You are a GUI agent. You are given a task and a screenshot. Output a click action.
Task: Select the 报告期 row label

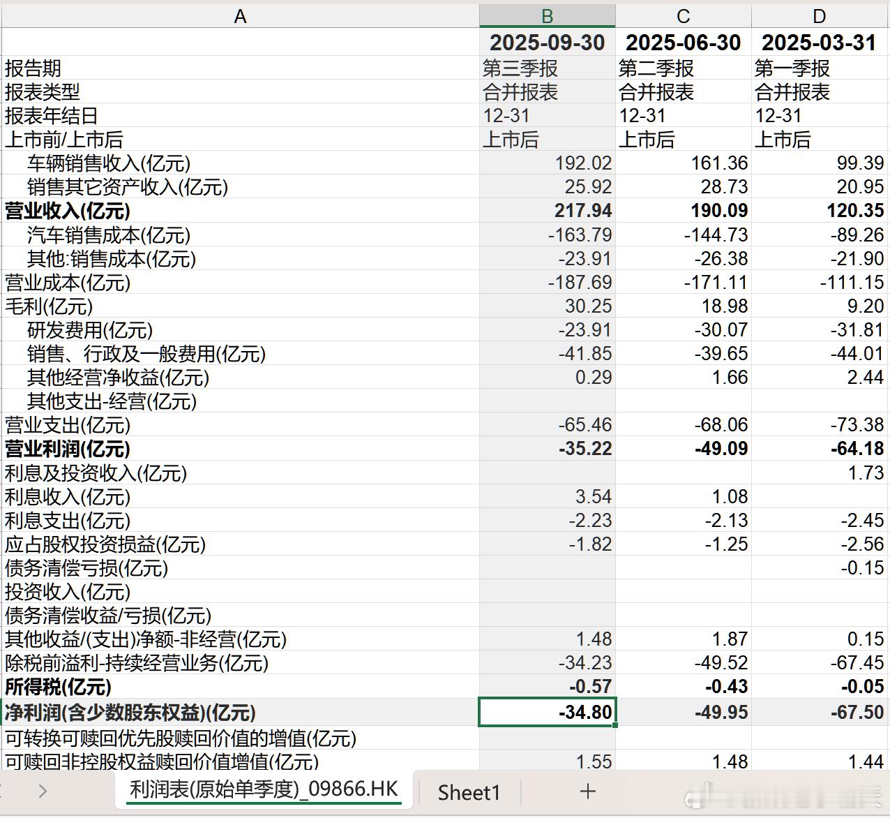click(x=33, y=68)
